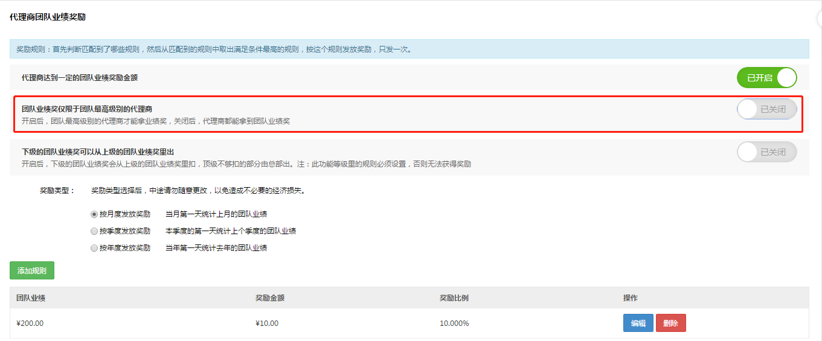Screen dimensions: 822x341
Task: Click the 操作 column header
Action: coord(631,298)
